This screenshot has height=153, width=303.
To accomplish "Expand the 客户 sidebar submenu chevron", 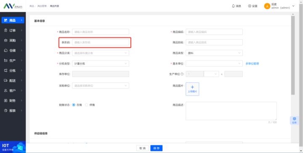I will point(21,91).
